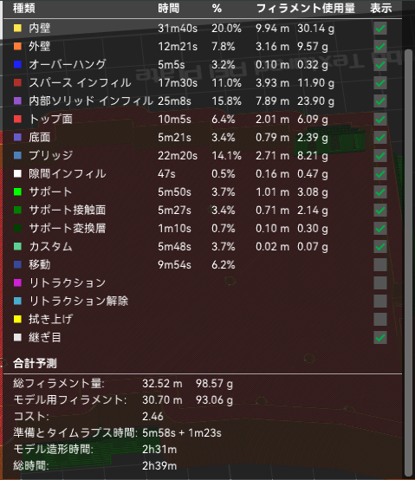The width and height of the screenshot is (415, 480).
Task: Select the カスタム row label
Action: point(50,246)
